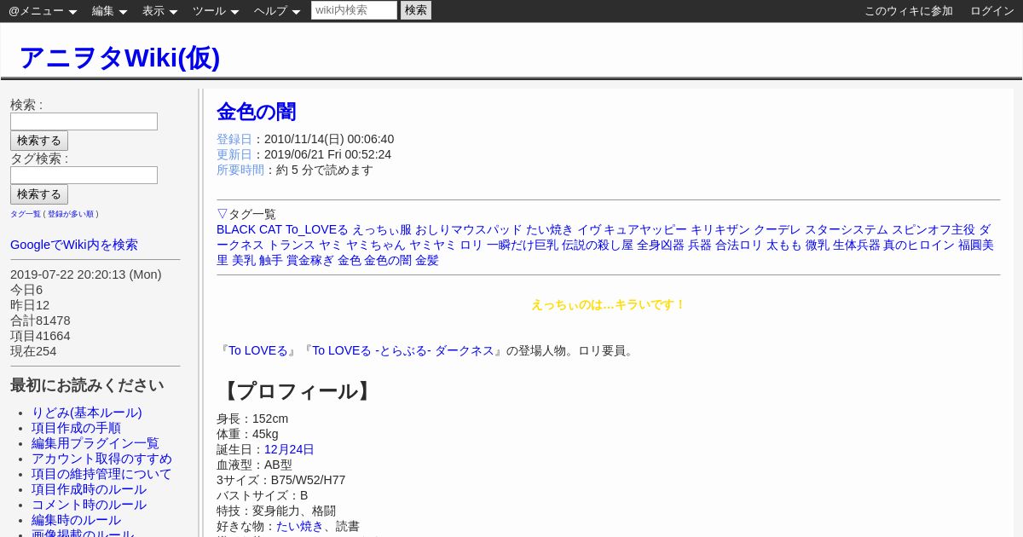Click the 所要時間 label link
Image resolution: width=1023 pixels, height=537 pixels.
click(x=240, y=170)
